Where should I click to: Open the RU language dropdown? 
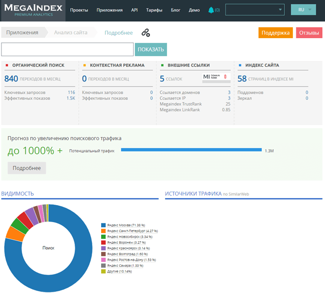tap(303, 10)
